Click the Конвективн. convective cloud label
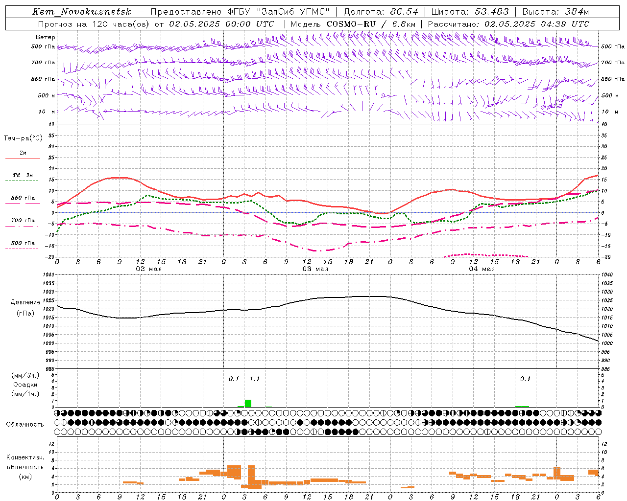Image resolution: width=627 pixels, height=501 pixels. pos(25,457)
